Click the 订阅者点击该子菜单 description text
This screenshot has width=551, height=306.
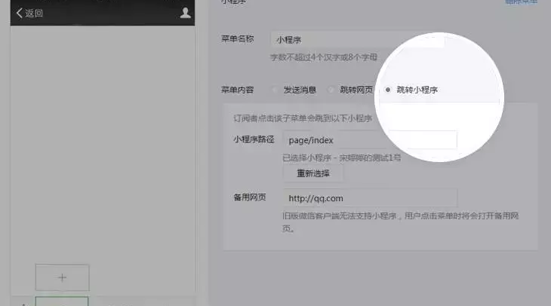coord(303,118)
